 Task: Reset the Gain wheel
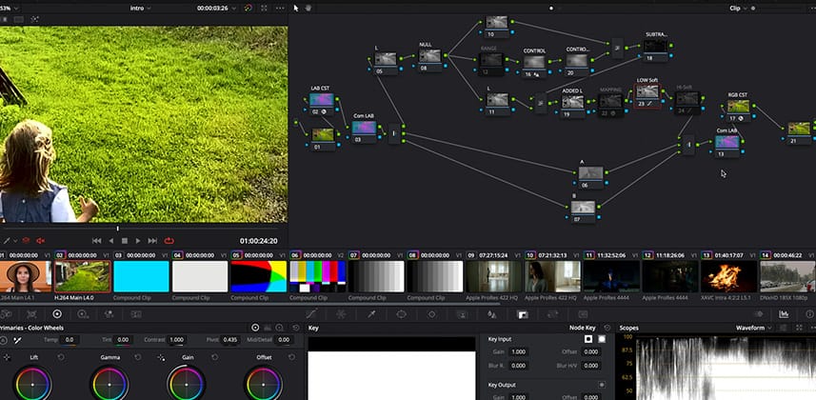point(215,357)
